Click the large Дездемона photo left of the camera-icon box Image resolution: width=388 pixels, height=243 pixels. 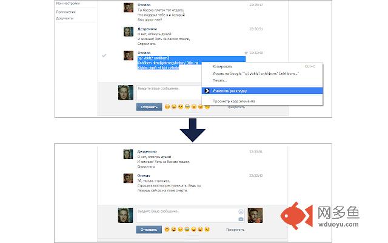(x=125, y=215)
